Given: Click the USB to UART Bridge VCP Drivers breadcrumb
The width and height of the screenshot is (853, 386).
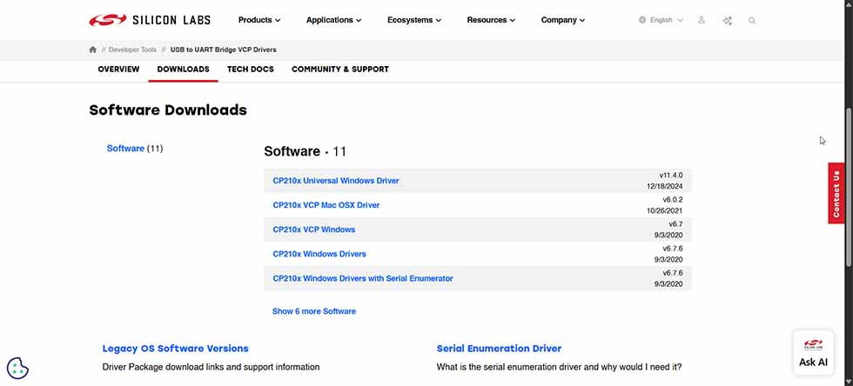Looking at the screenshot, I should (x=223, y=50).
